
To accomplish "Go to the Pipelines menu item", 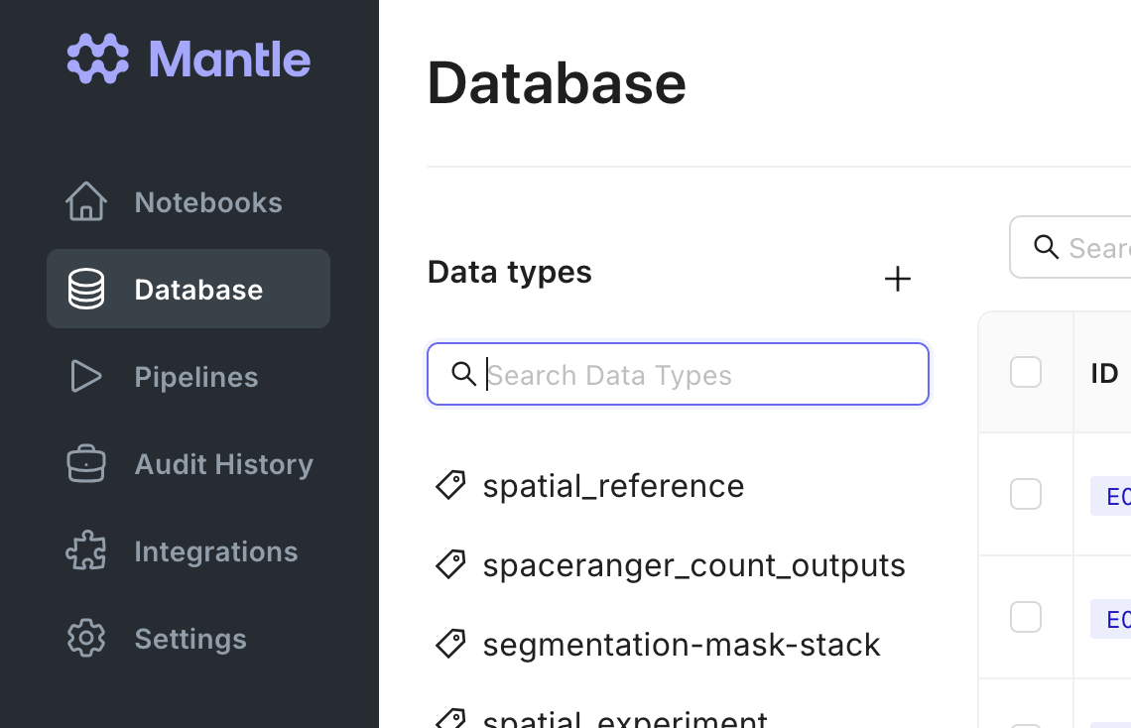I will pos(195,377).
